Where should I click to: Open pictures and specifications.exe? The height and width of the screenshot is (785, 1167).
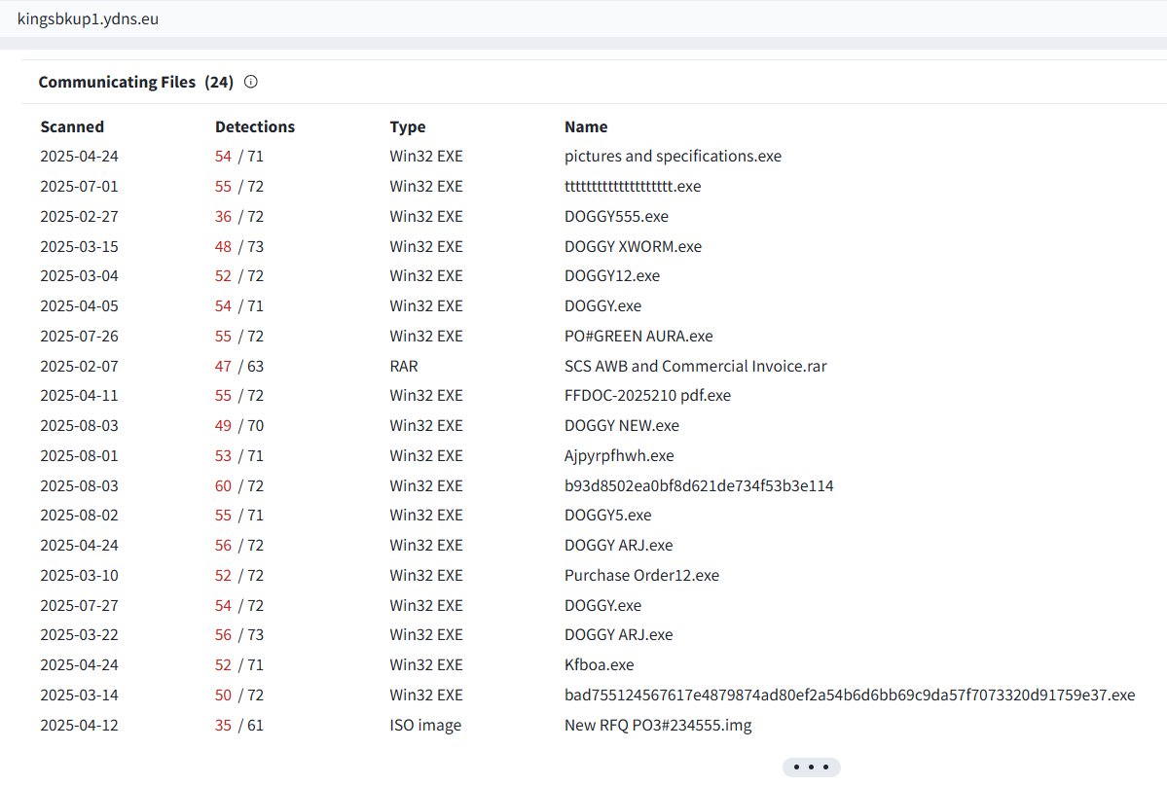click(x=673, y=157)
